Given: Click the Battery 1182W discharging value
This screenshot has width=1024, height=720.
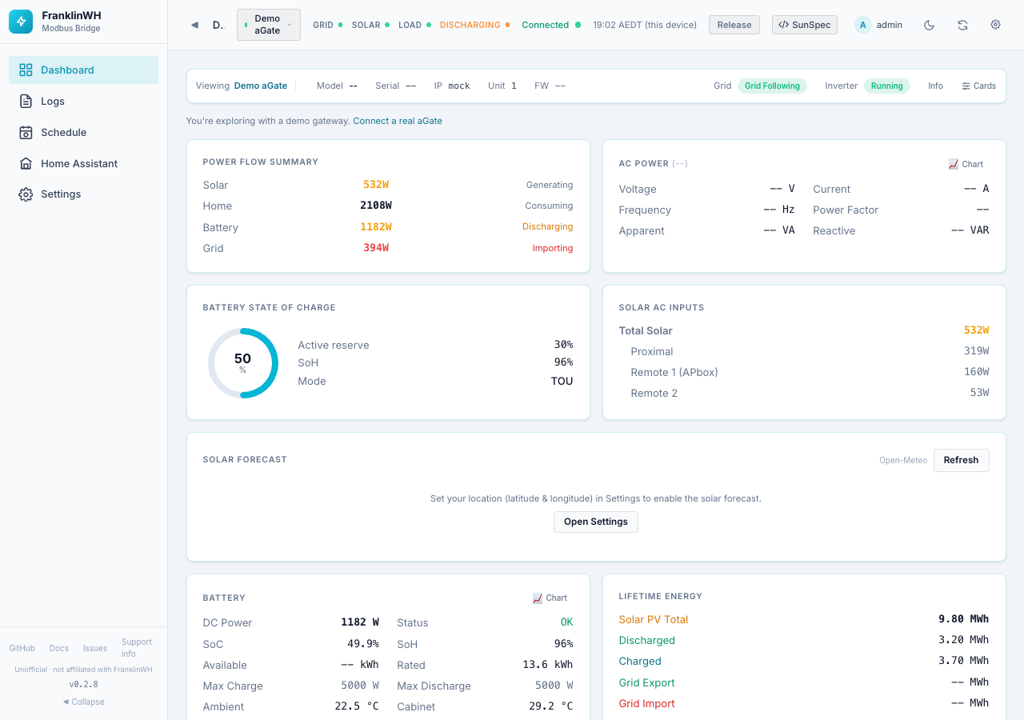Looking at the screenshot, I should point(376,227).
